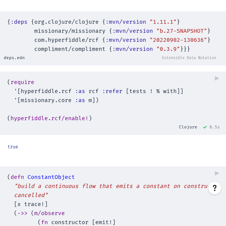Viewport: 226px width, 226px height.
Task: Click the "20220902-130636" rcf version string
Action: (178, 40)
